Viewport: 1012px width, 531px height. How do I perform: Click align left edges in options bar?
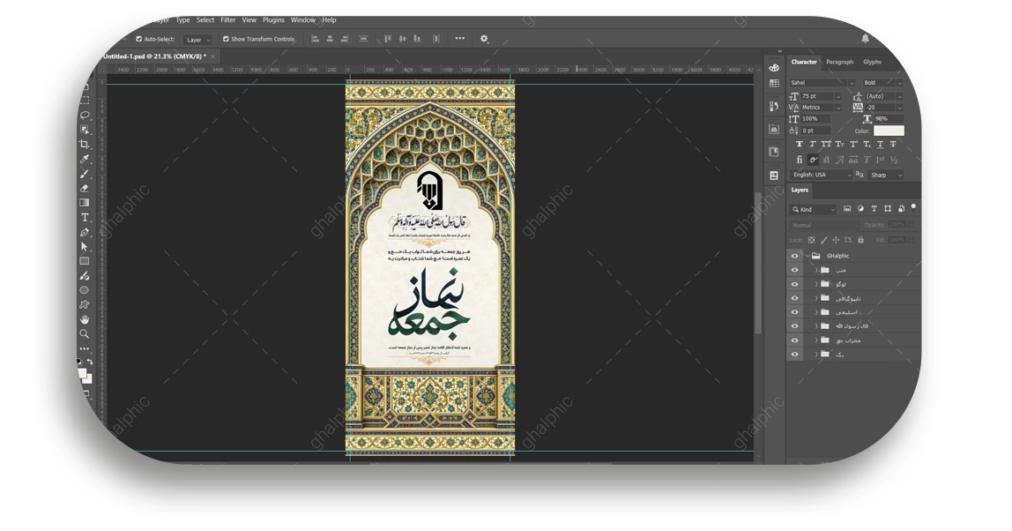315,39
